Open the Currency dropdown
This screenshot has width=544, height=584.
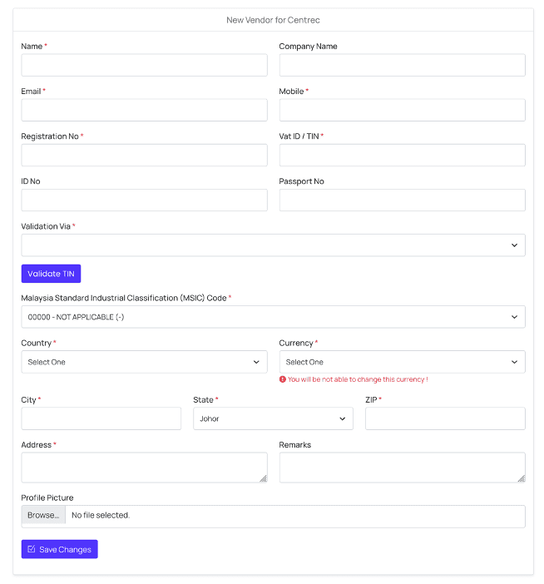(x=402, y=362)
